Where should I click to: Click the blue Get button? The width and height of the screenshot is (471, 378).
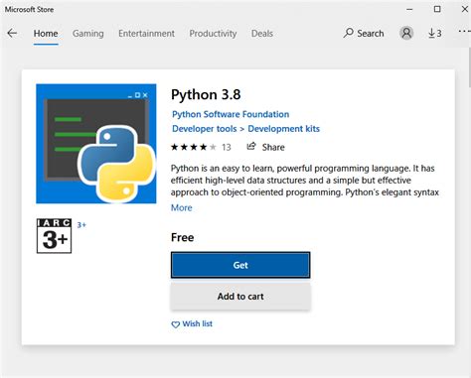click(240, 265)
